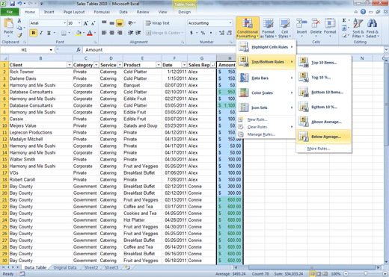Switch to the Page Layout tab
Image resolution: width=389 pixels, height=277 pixels.
[74, 12]
